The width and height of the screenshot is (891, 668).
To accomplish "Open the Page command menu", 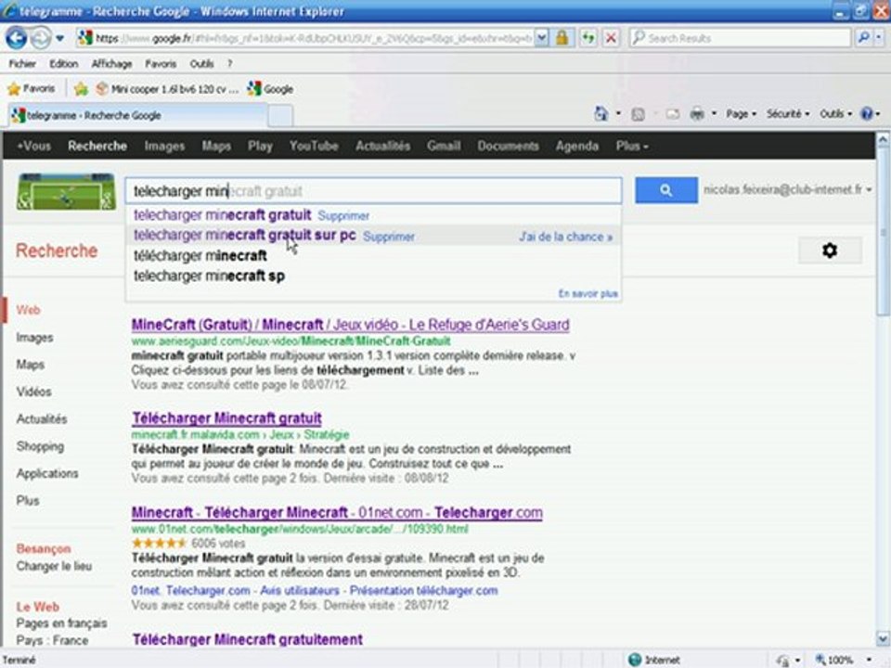I will (x=741, y=114).
